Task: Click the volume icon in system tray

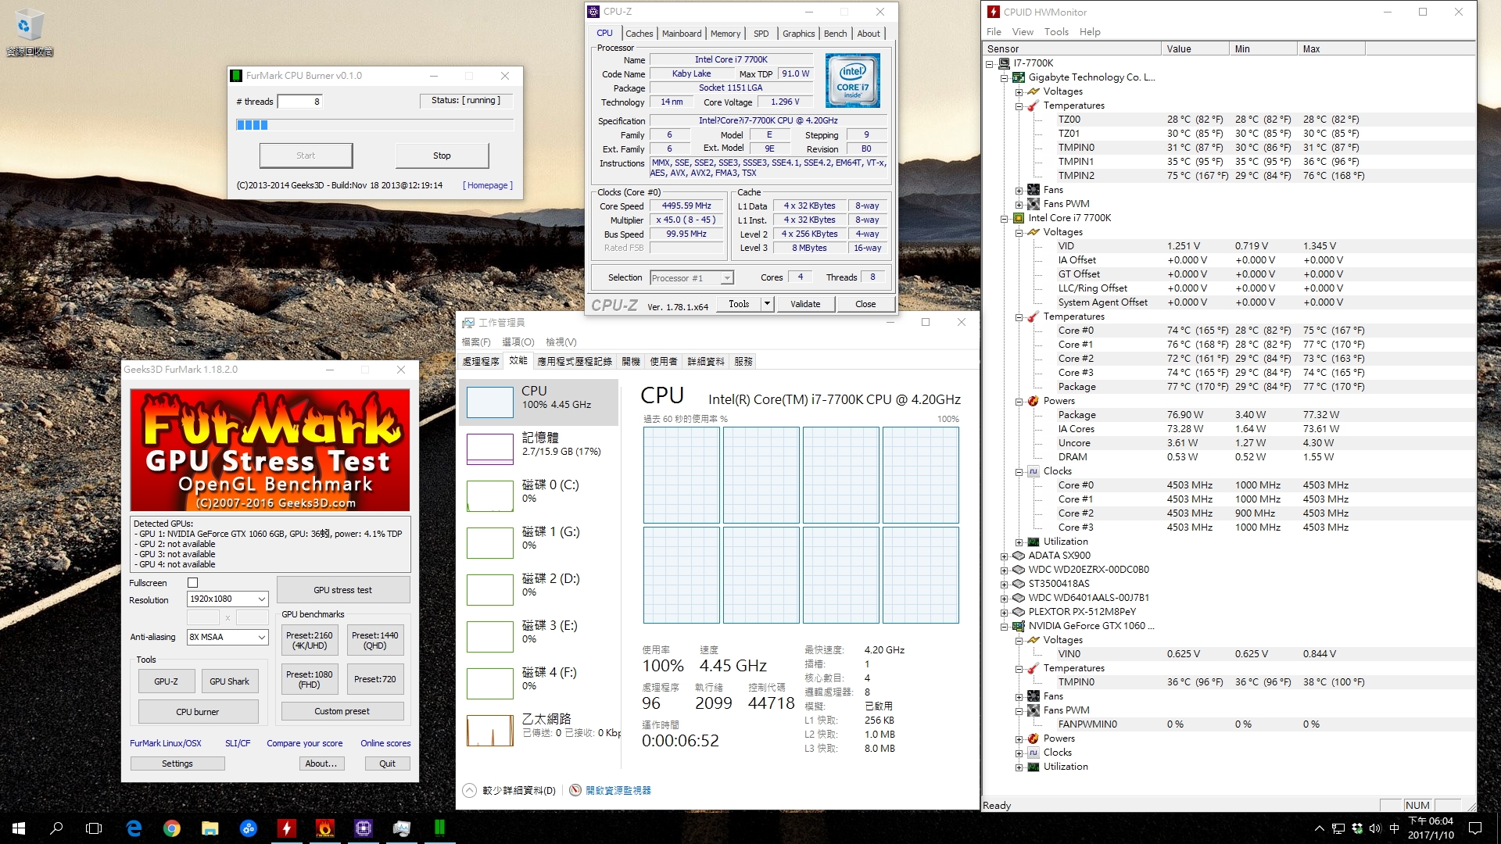Action: 1375,828
